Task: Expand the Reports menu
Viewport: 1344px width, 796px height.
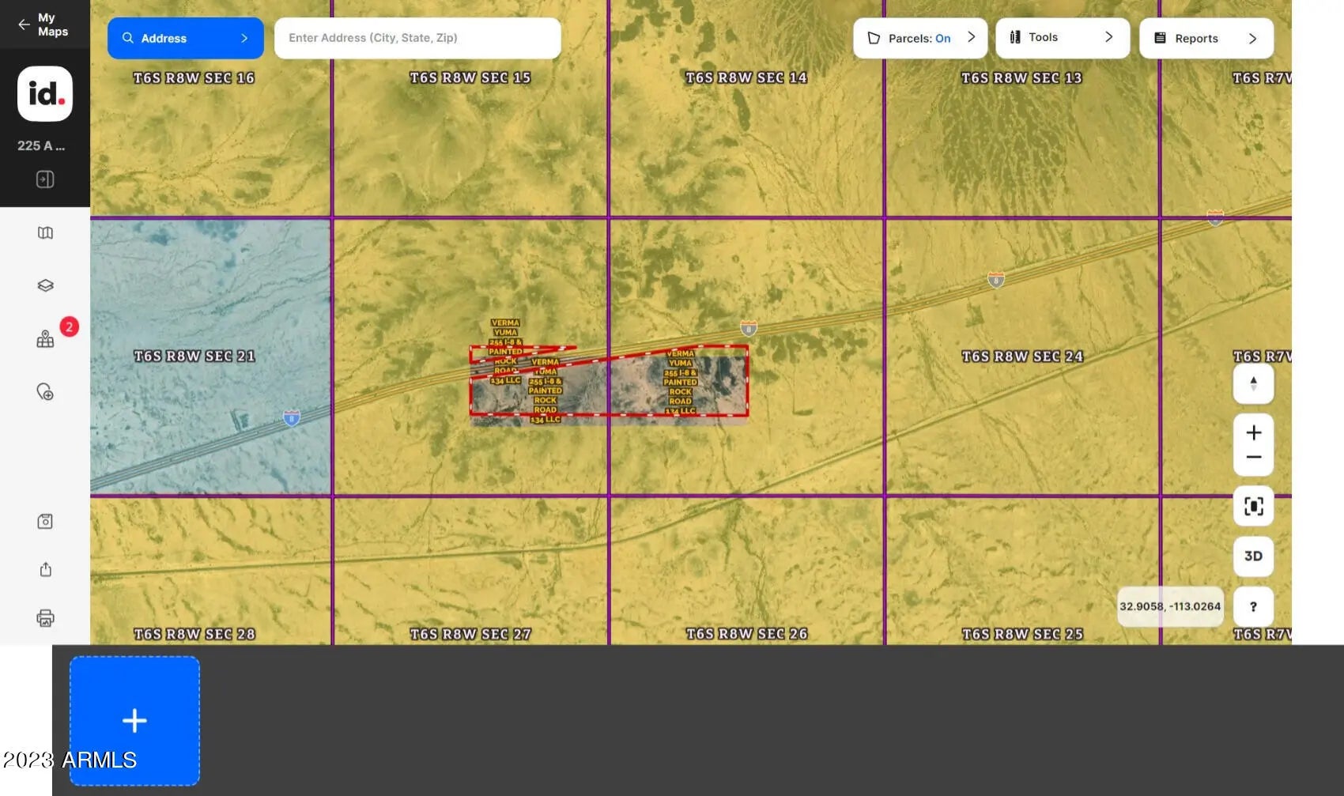Action: point(1206,38)
